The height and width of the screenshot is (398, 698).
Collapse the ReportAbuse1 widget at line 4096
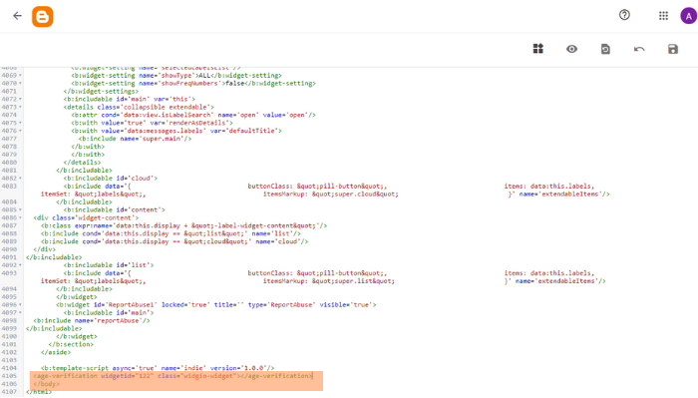coord(21,305)
